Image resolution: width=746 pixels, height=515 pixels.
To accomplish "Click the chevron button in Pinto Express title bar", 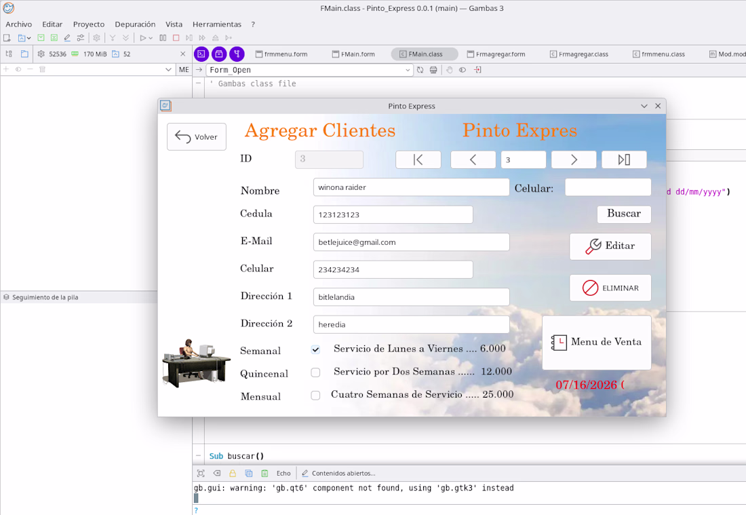I will coord(644,106).
